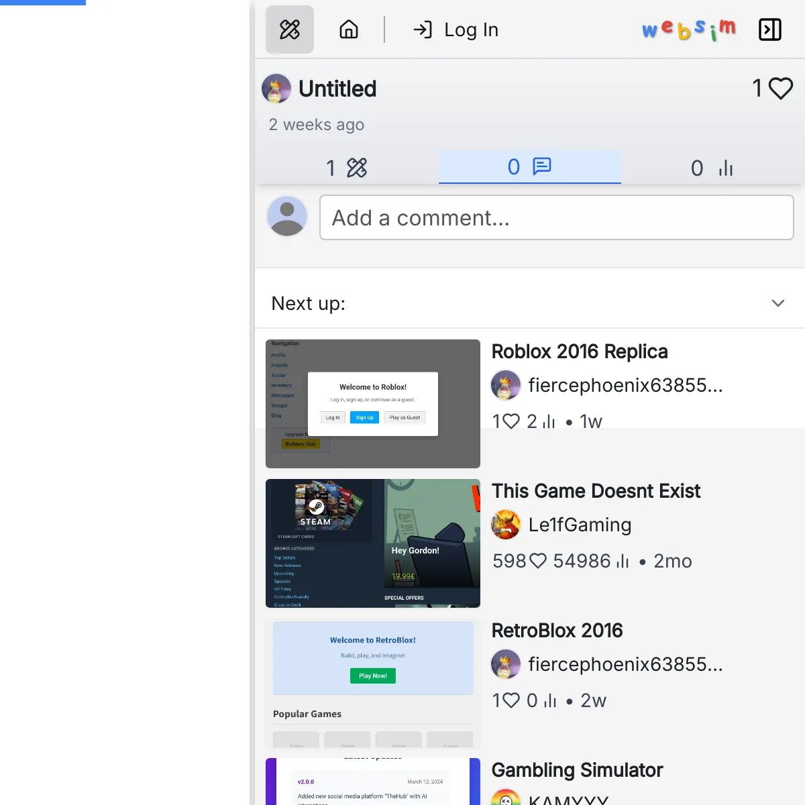View Roblox 2016 Replica stats bar icon
Viewport: 805px width, 805px height.
point(549,421)
